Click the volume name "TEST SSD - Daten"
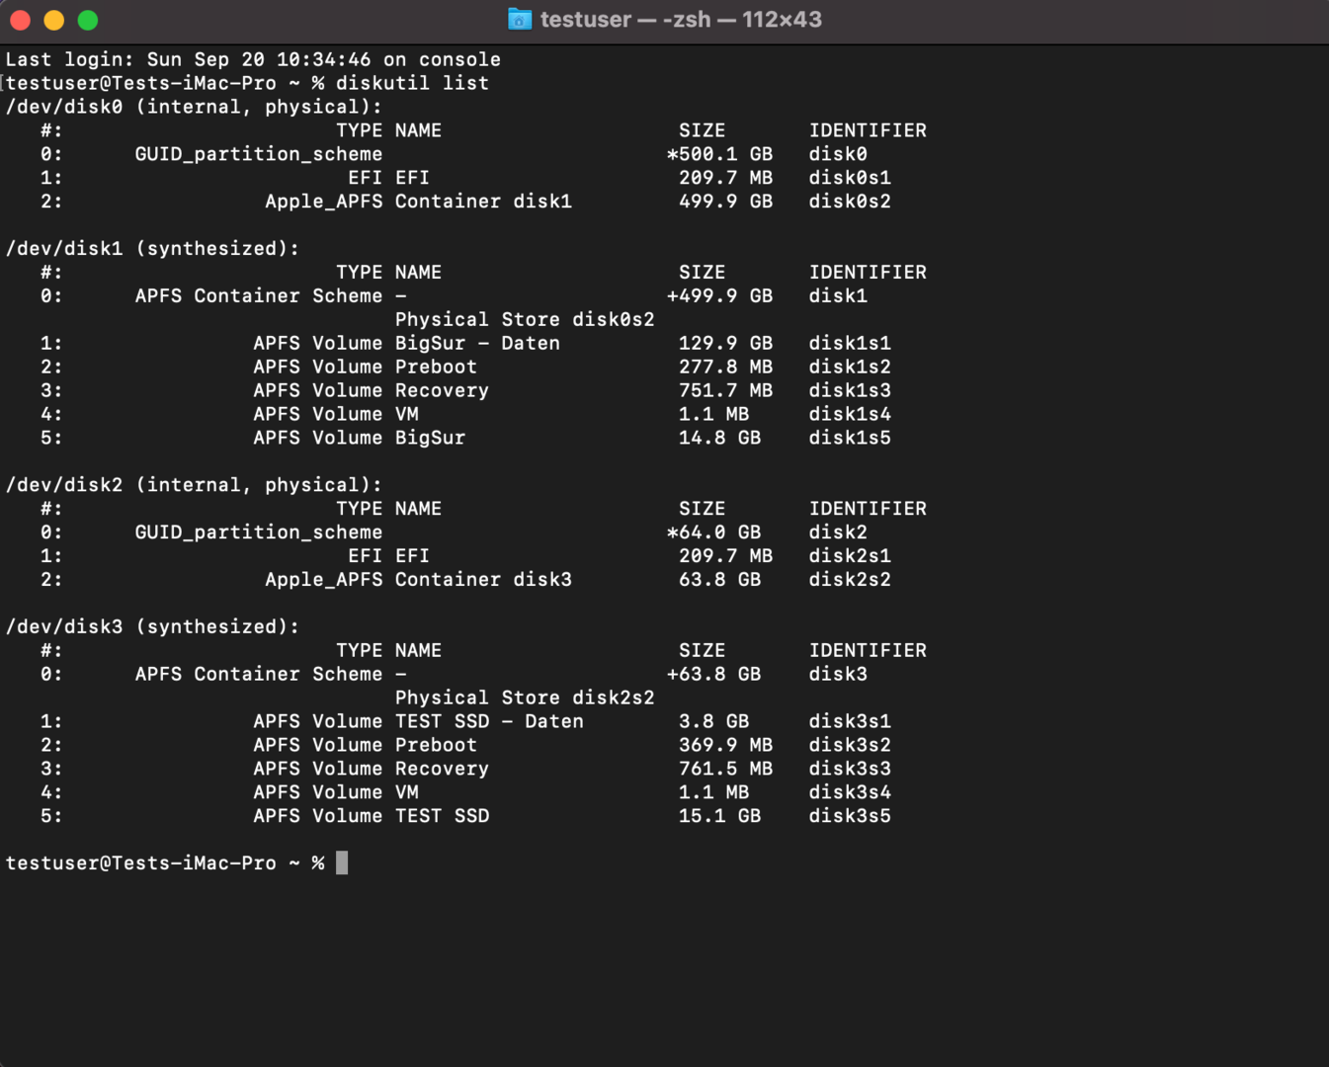The width and height of the screenshot is (1329, 1067). 489,722
